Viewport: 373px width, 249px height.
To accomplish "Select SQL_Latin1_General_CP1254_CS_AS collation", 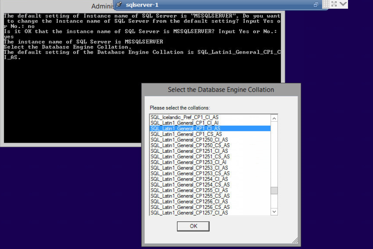I will [210, 185].
